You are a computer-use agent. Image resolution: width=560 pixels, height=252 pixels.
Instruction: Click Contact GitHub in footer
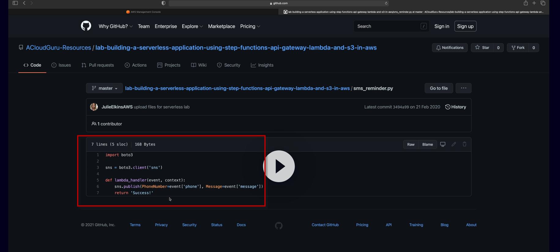325,225
